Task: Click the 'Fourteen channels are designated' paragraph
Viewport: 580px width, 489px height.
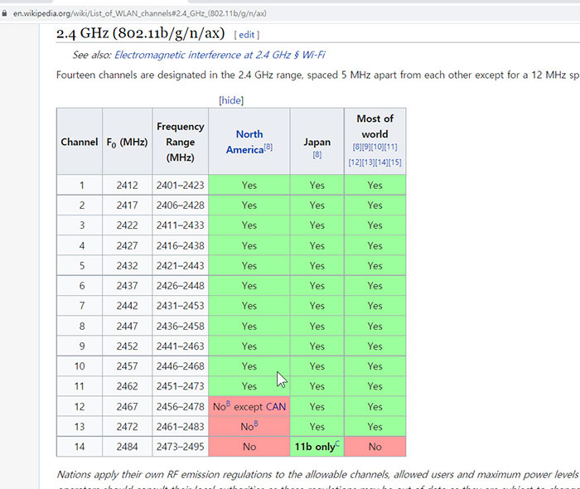Action: point(317,75)
